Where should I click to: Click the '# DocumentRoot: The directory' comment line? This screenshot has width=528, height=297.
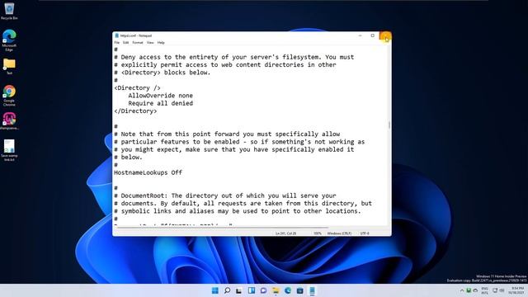coord(225,196)
